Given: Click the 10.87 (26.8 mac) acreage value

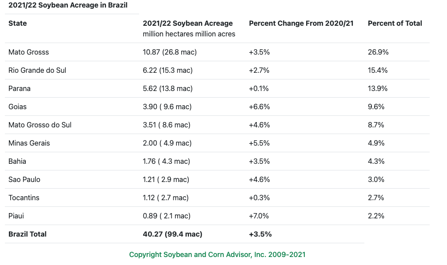Looking at the screenshot, I should 170,52.
